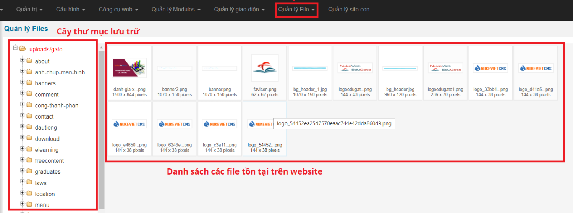Select the graduates folder label
Viewport: 573px width, 213px height.
point(48,172)
